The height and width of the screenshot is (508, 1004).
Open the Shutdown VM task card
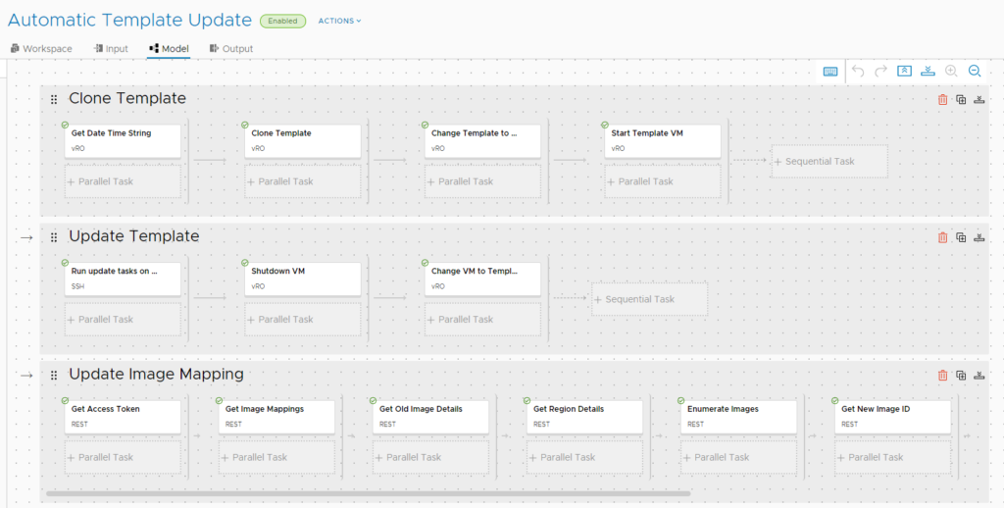click(302, 279)
